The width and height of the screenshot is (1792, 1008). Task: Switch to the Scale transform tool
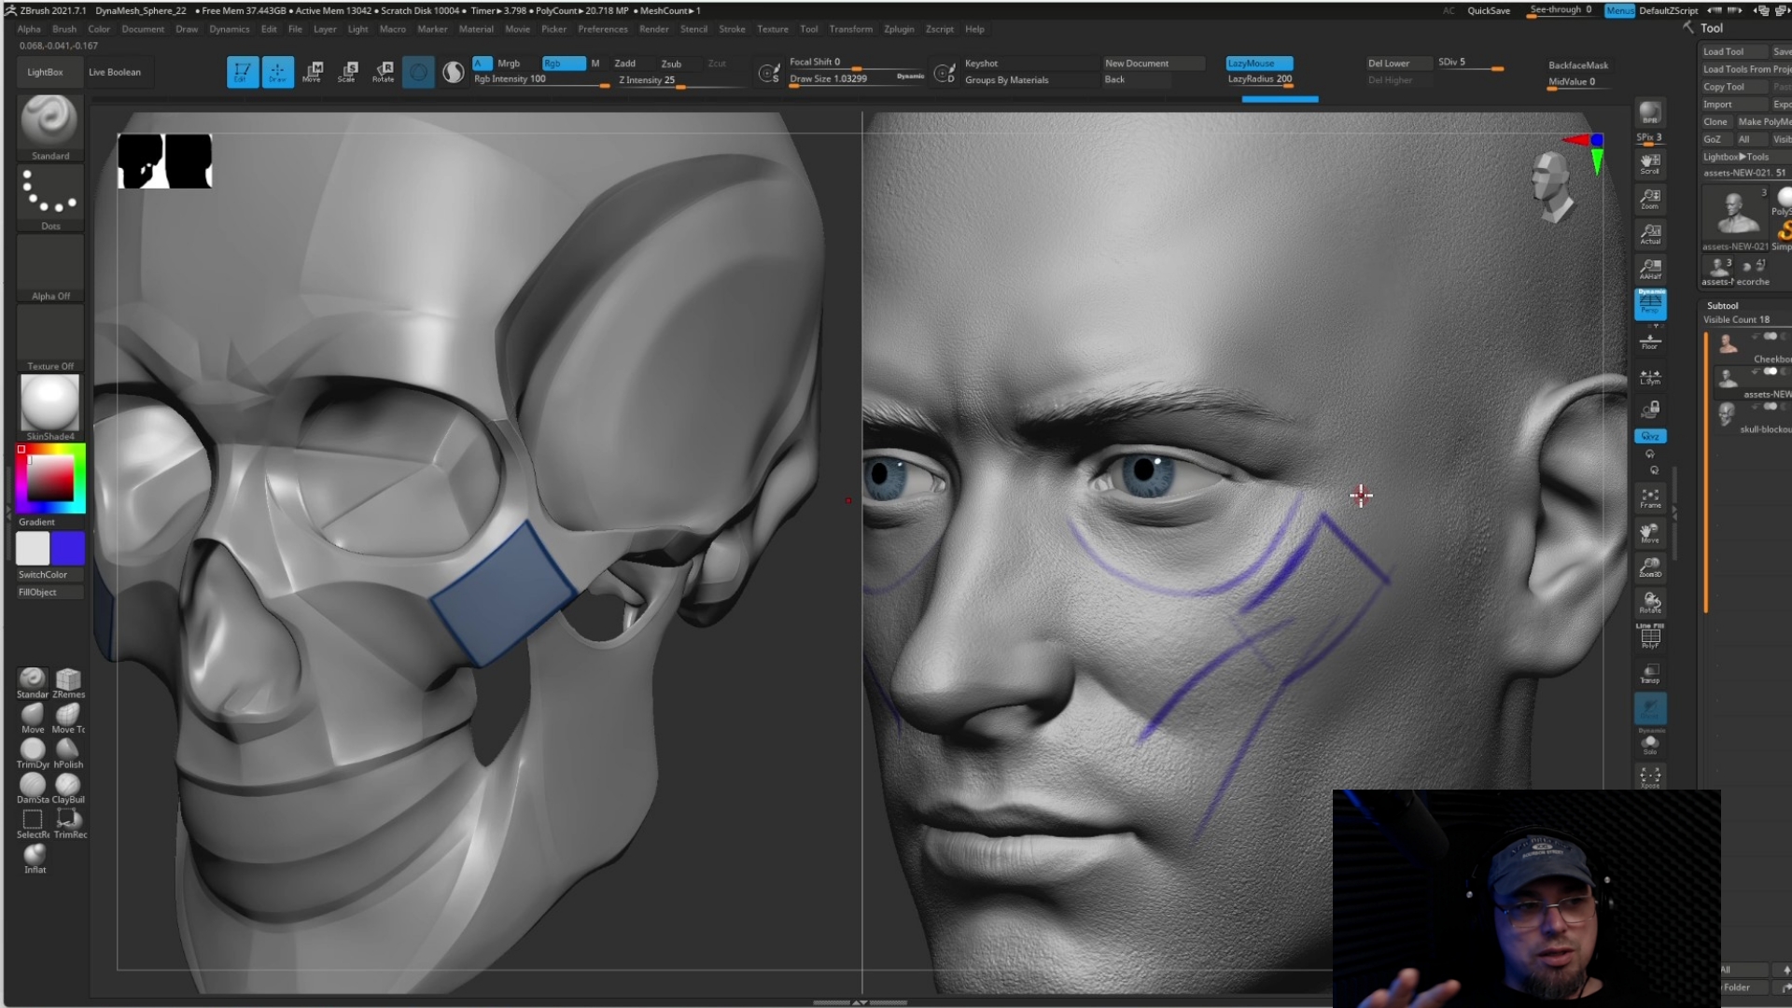[x=347, y=72]
